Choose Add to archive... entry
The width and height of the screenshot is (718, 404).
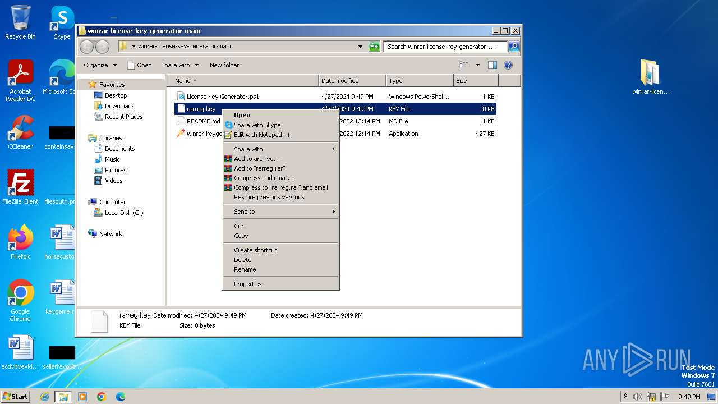[280, 159]
